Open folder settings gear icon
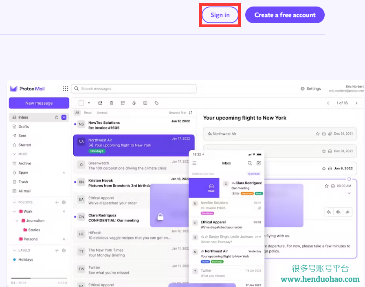365x287 pixels. tap(64, 202)
